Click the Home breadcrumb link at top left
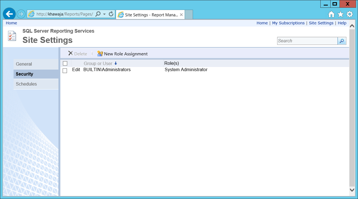358x199 pixels. (11, 23)
